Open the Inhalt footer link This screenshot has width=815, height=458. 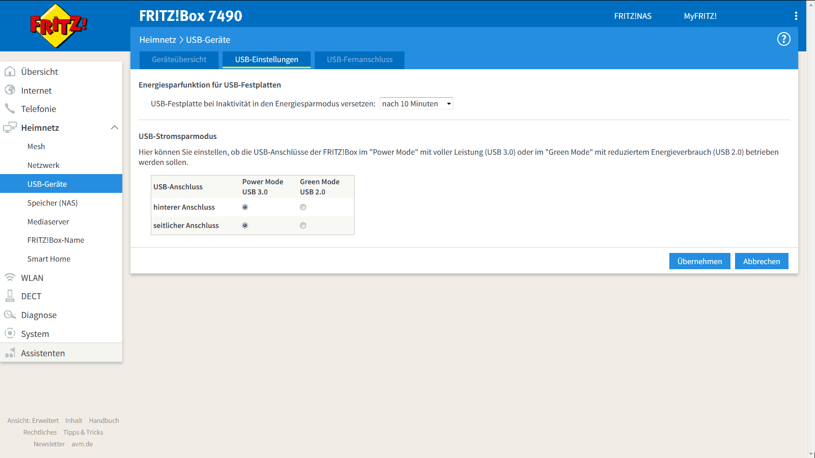[x=74, y=420]
